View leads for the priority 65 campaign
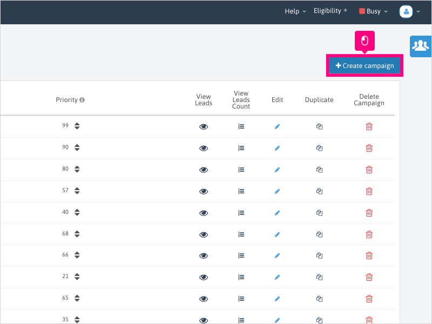432x324 pixels. [x=204, y=299]
